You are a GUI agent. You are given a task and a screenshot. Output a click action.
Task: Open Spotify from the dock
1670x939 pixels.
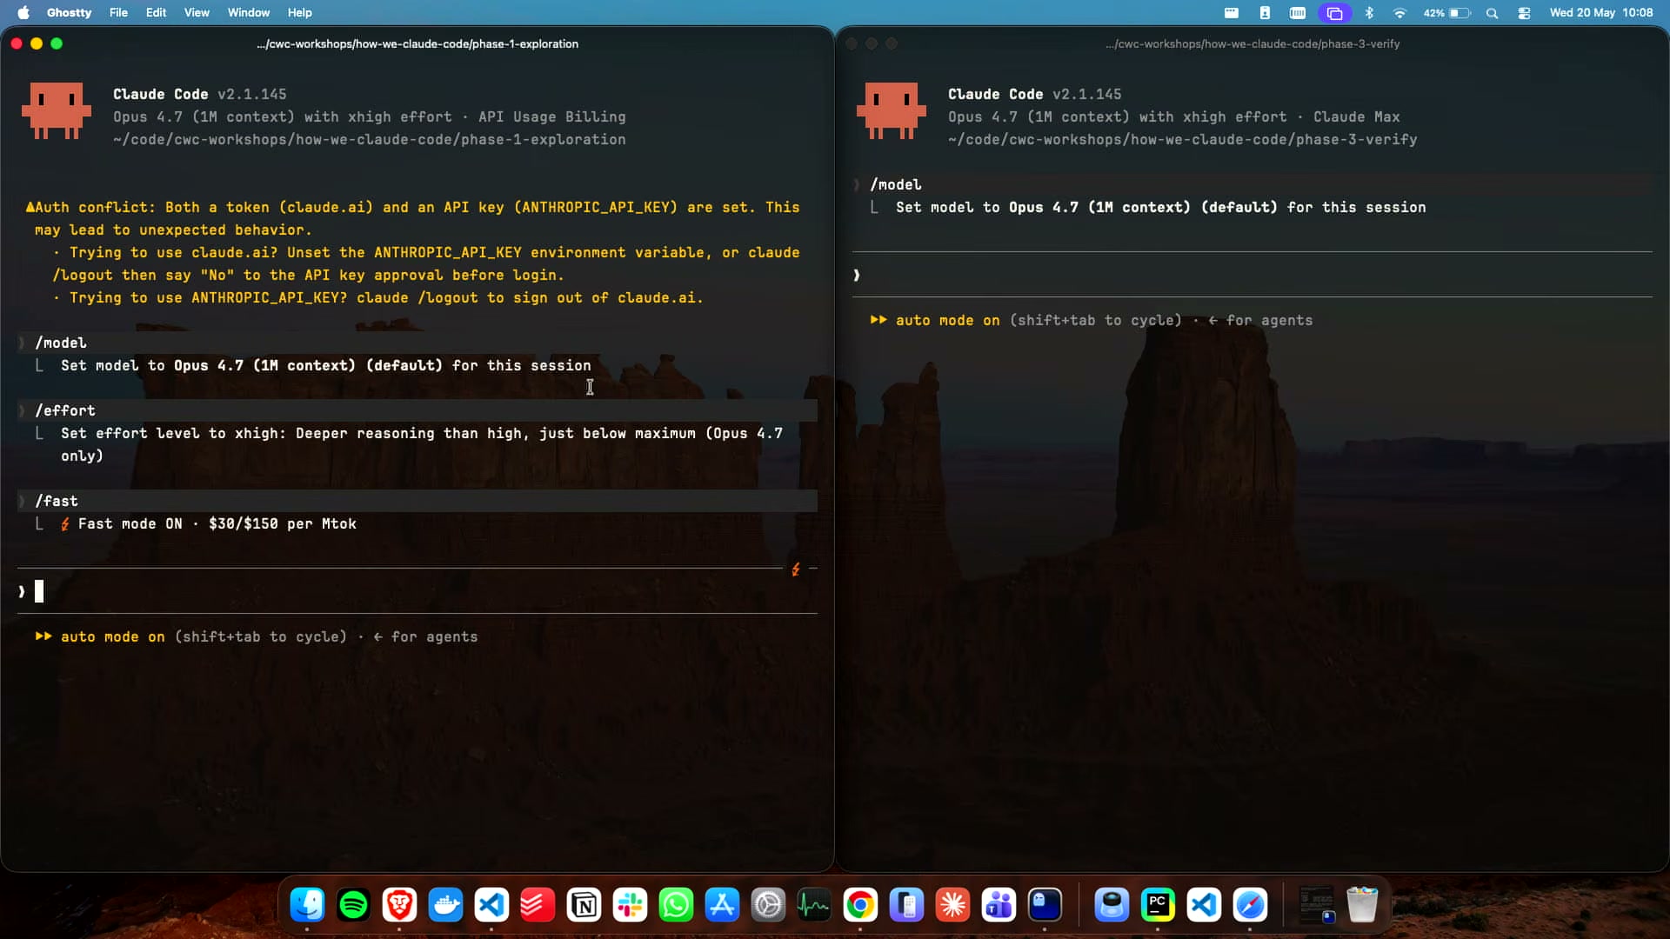coord(353,905)
